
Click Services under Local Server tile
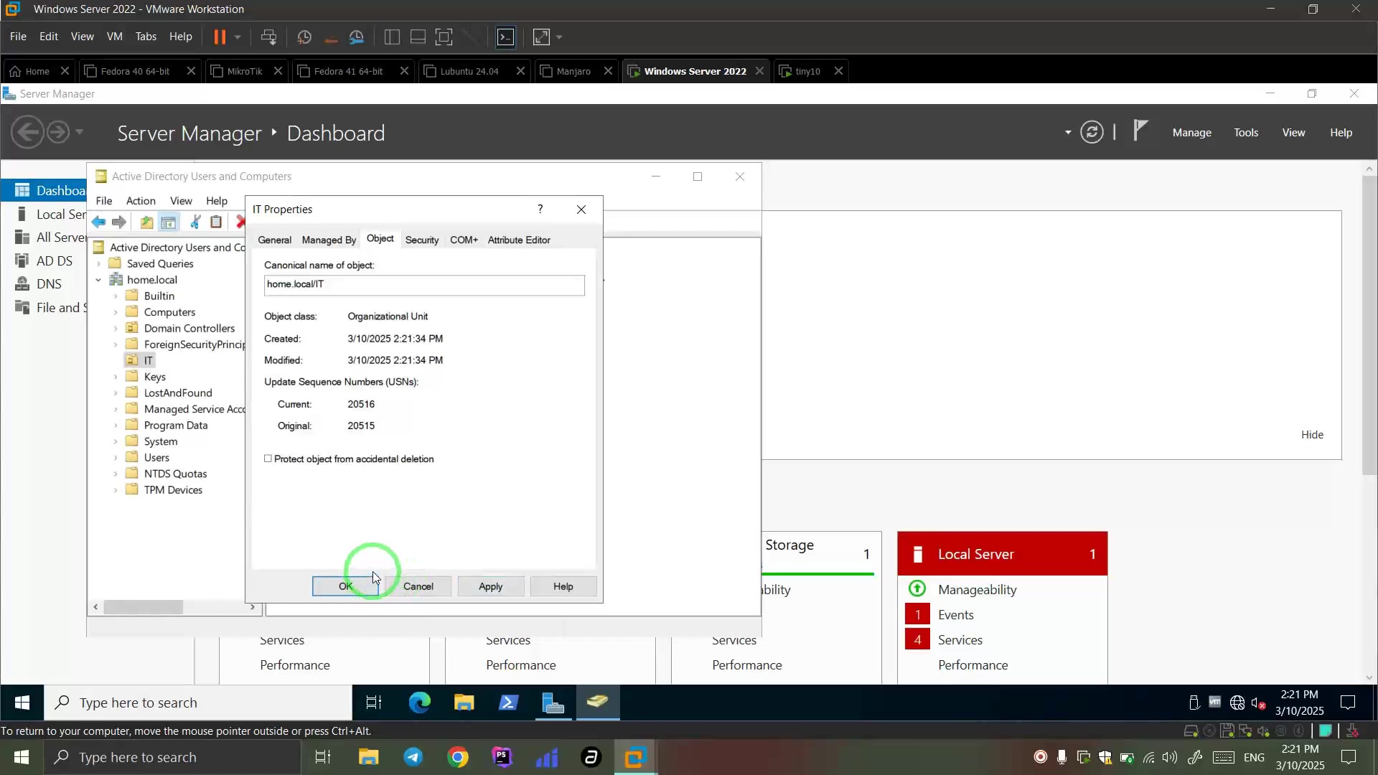(x=960, y=640)
